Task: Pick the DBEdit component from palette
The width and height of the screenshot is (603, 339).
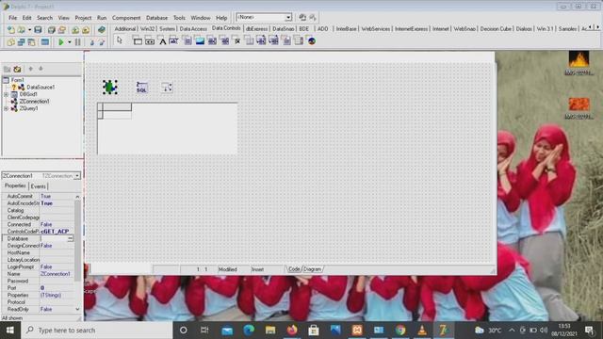Action: [x=173, y=40]
